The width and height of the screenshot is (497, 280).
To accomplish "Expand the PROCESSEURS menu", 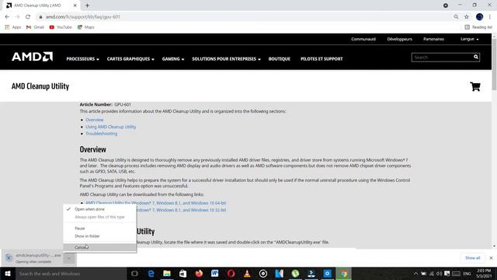I will tap(83, 59).
